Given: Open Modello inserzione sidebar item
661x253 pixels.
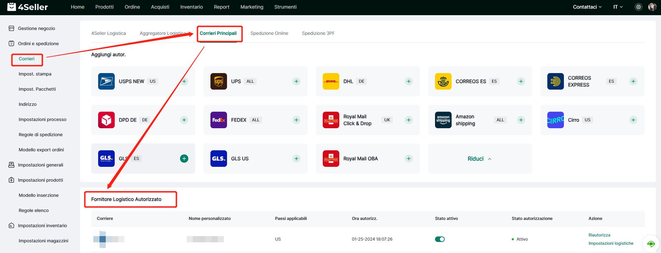Looking at the screenshot, I should [39, 195].
